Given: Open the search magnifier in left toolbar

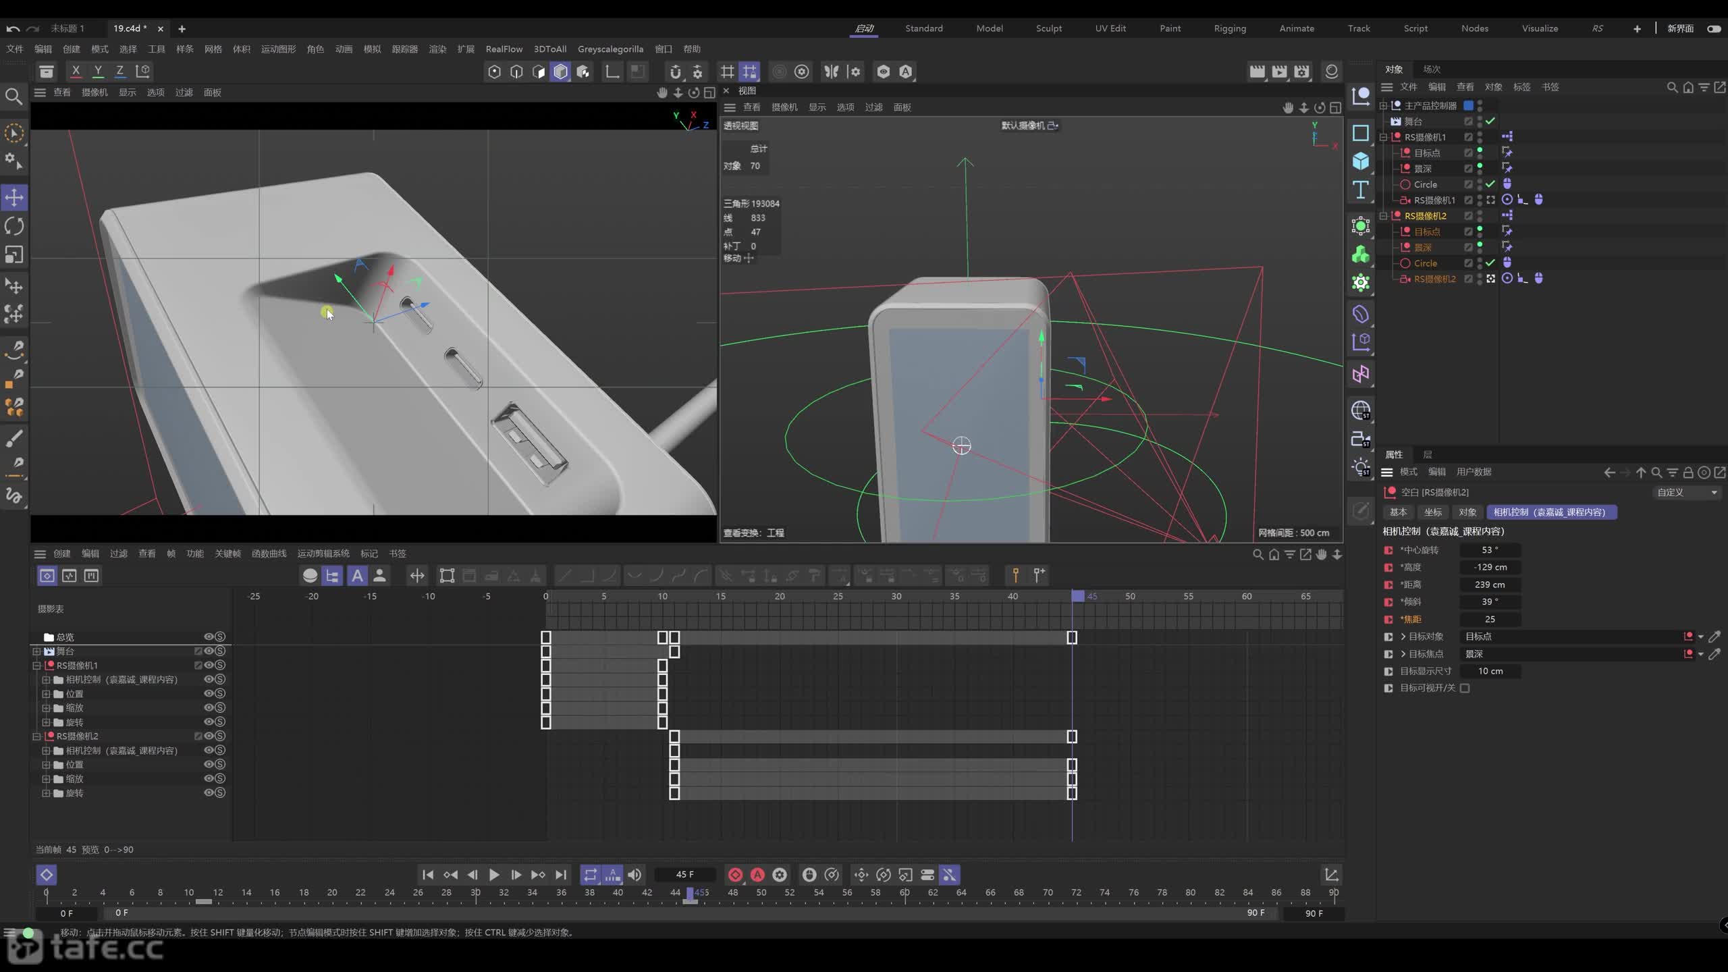Looking at the screenshot, I should pos(13,97).
